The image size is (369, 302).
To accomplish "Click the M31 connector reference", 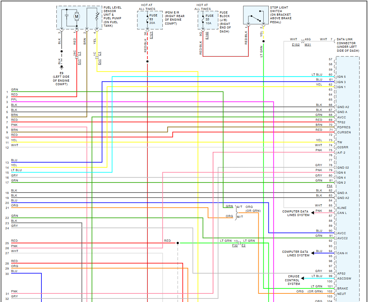I will click(308, 45).
